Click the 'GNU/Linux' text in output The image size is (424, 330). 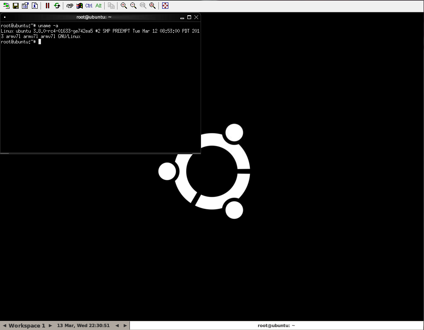coord(69,36)
